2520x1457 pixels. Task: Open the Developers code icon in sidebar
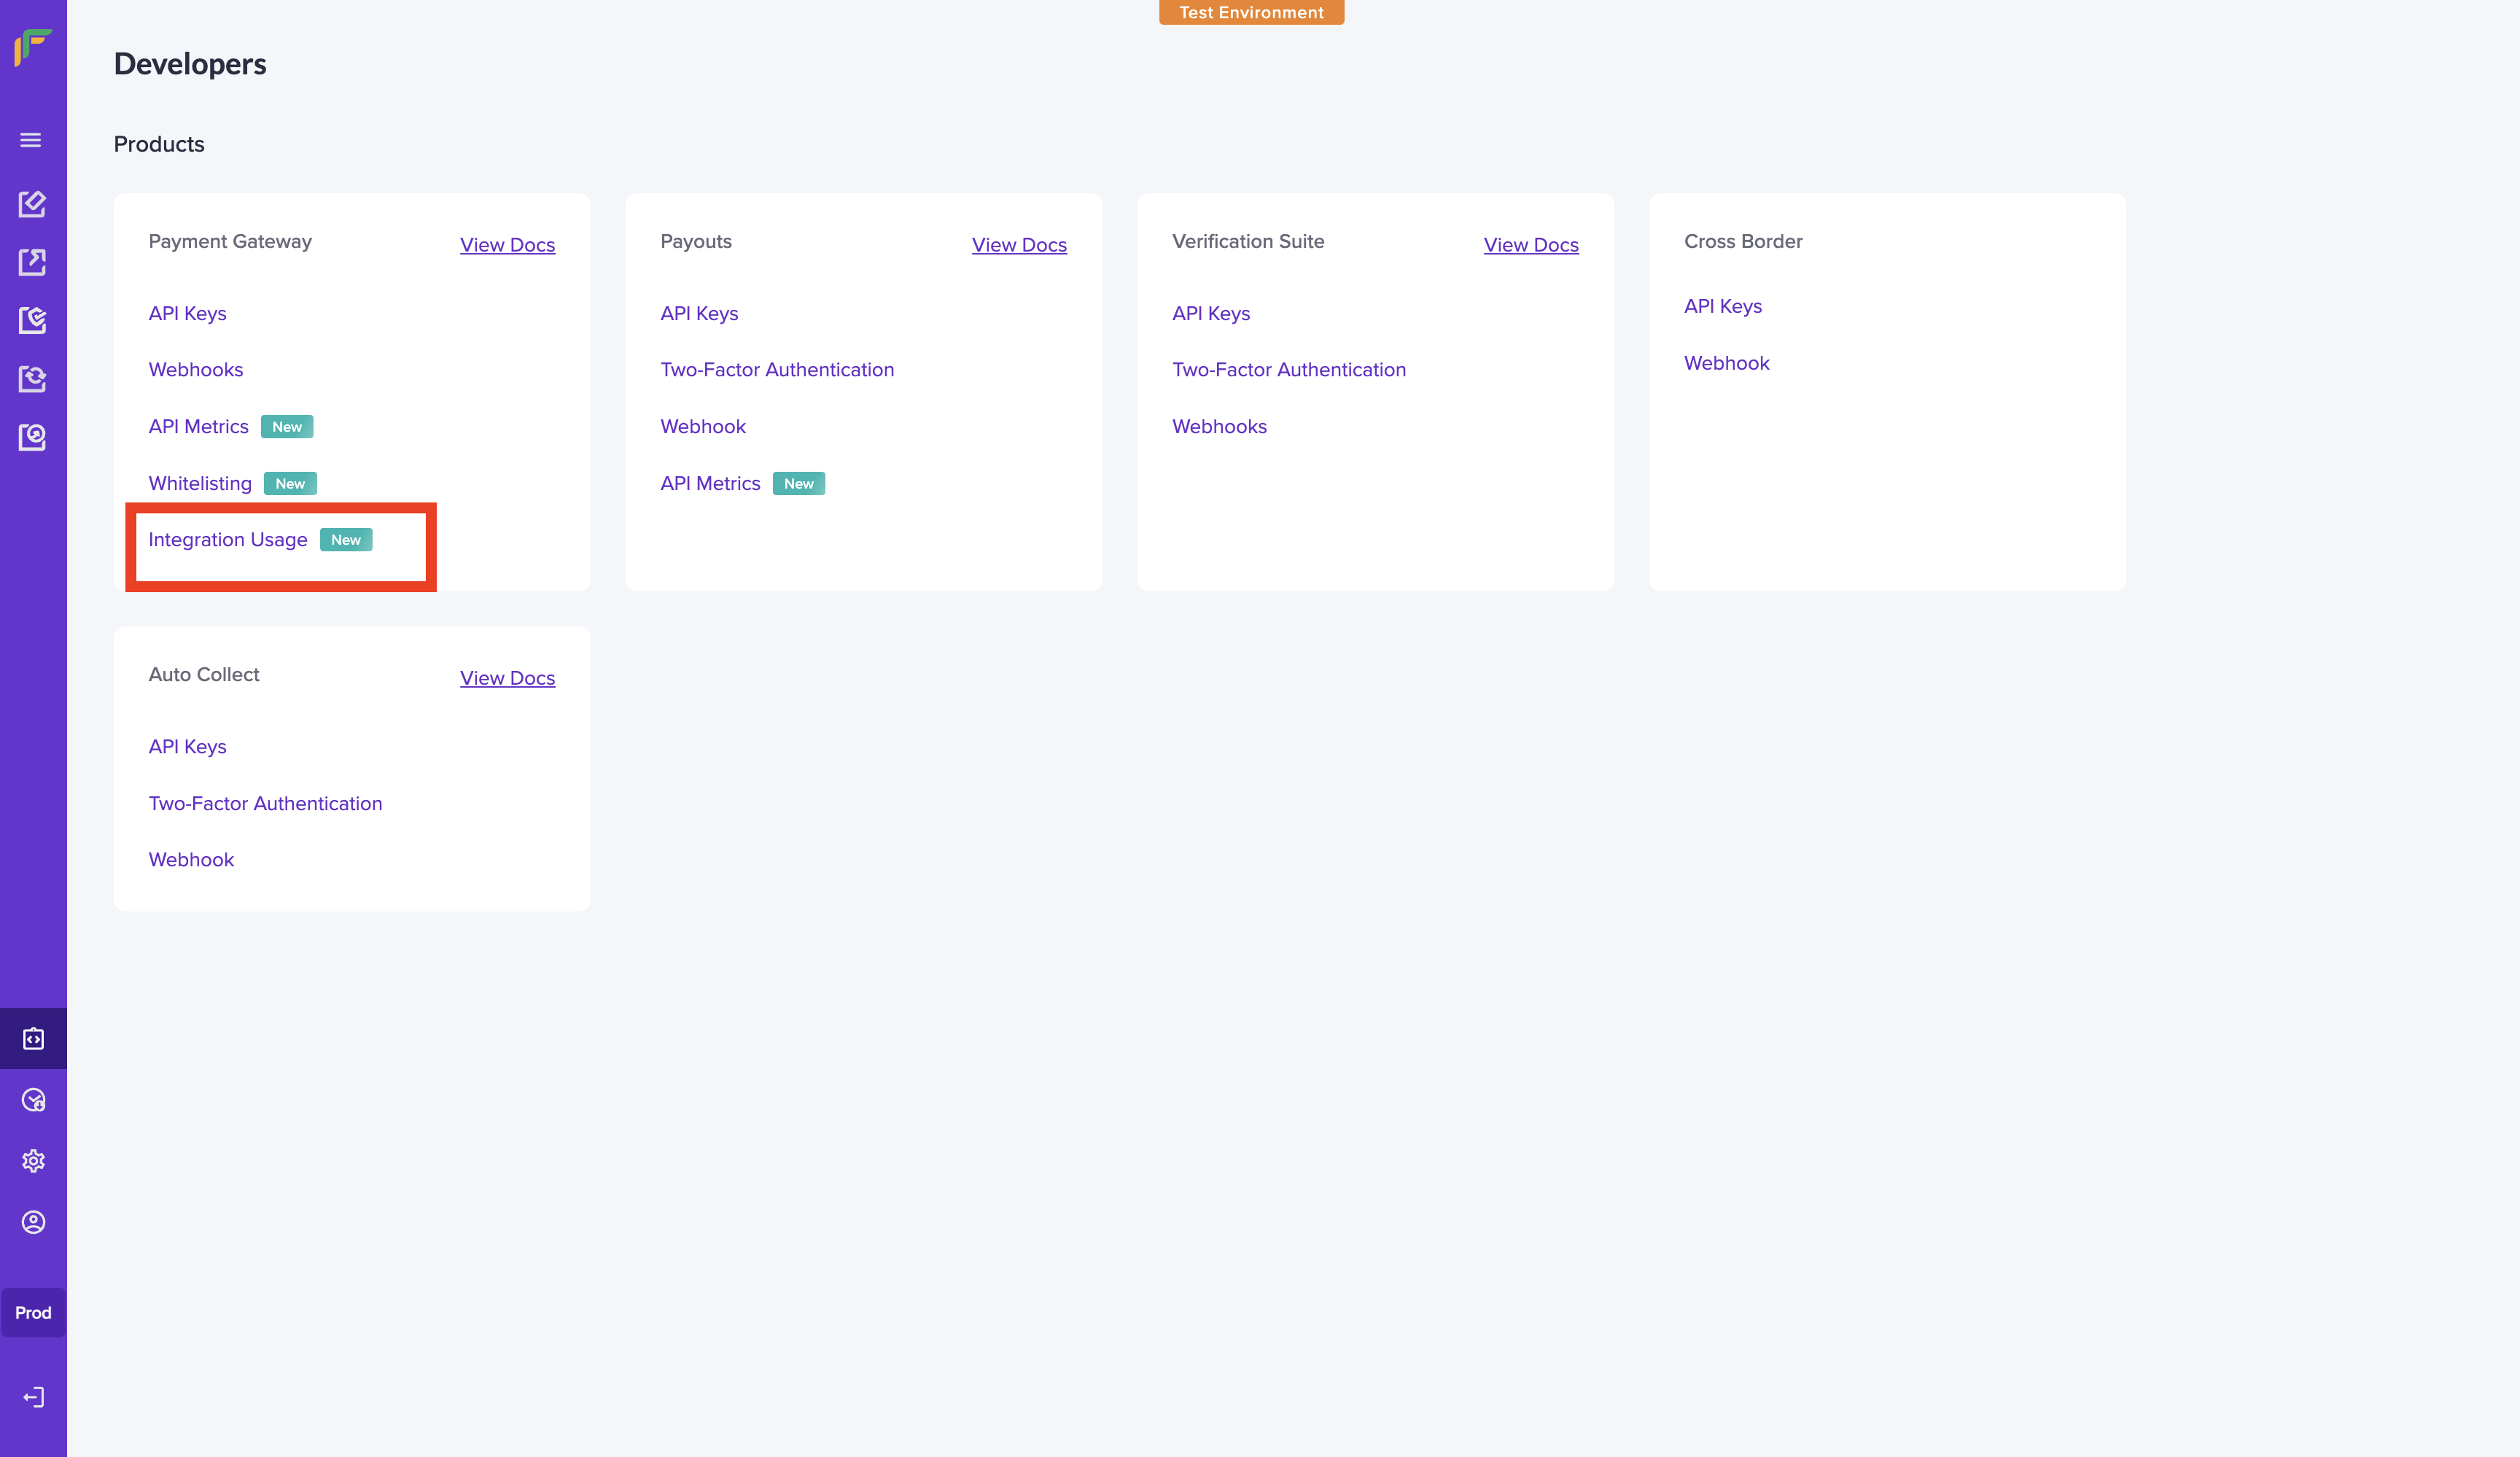point(33,1039)
